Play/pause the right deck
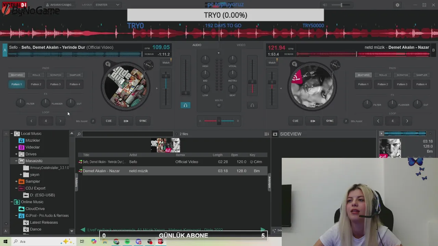Viewport: 438px width, 246px height. coord(313,121)
